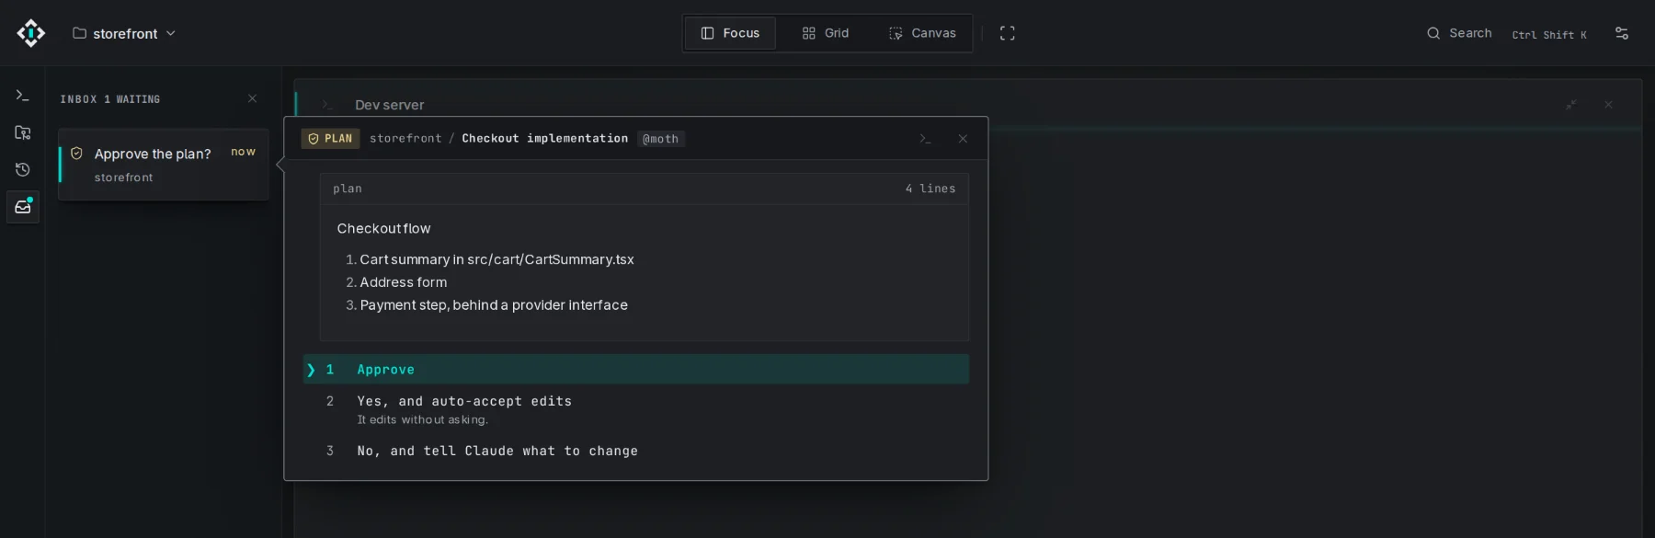Click the app logo icon
Screen dimensions: 1655x538
[31, 33]
